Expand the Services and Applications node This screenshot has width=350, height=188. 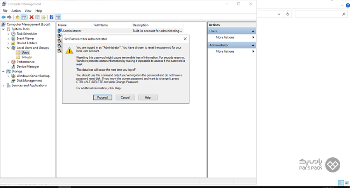tap(3, 85)
